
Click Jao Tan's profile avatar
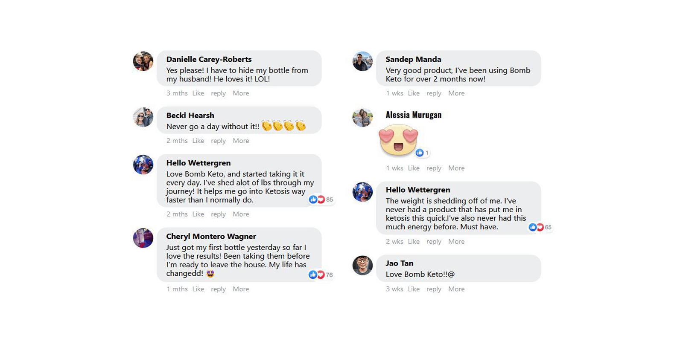point(362,265)
